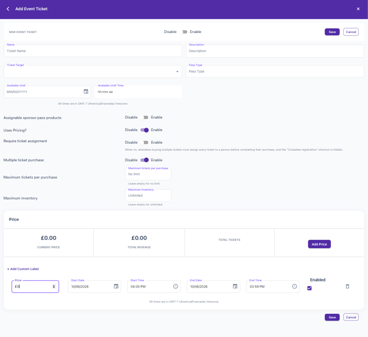Click Maximum tickets per purchase field

(x=148, y=174)
